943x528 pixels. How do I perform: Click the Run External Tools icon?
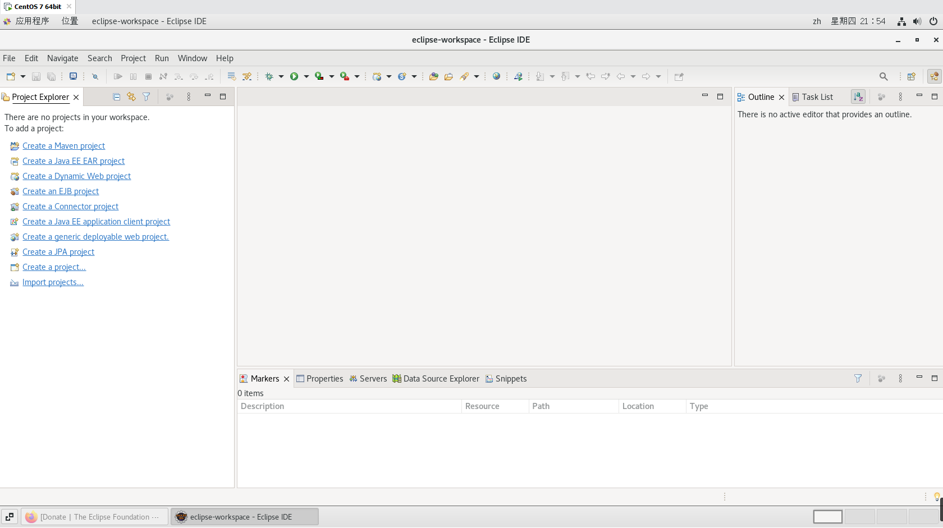[x=344, y=76]
